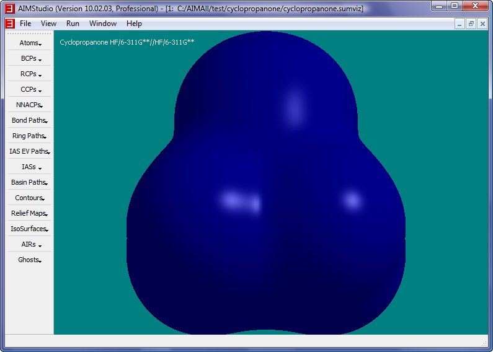The image size is (493, 352).
Task: Open the Atoms dropdown in sidebar
Action: [x=29, y=43]
